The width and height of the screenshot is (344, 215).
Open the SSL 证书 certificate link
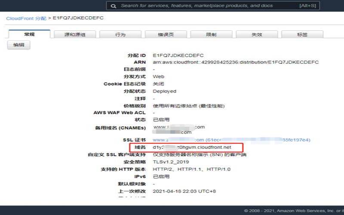coord(231,140)
